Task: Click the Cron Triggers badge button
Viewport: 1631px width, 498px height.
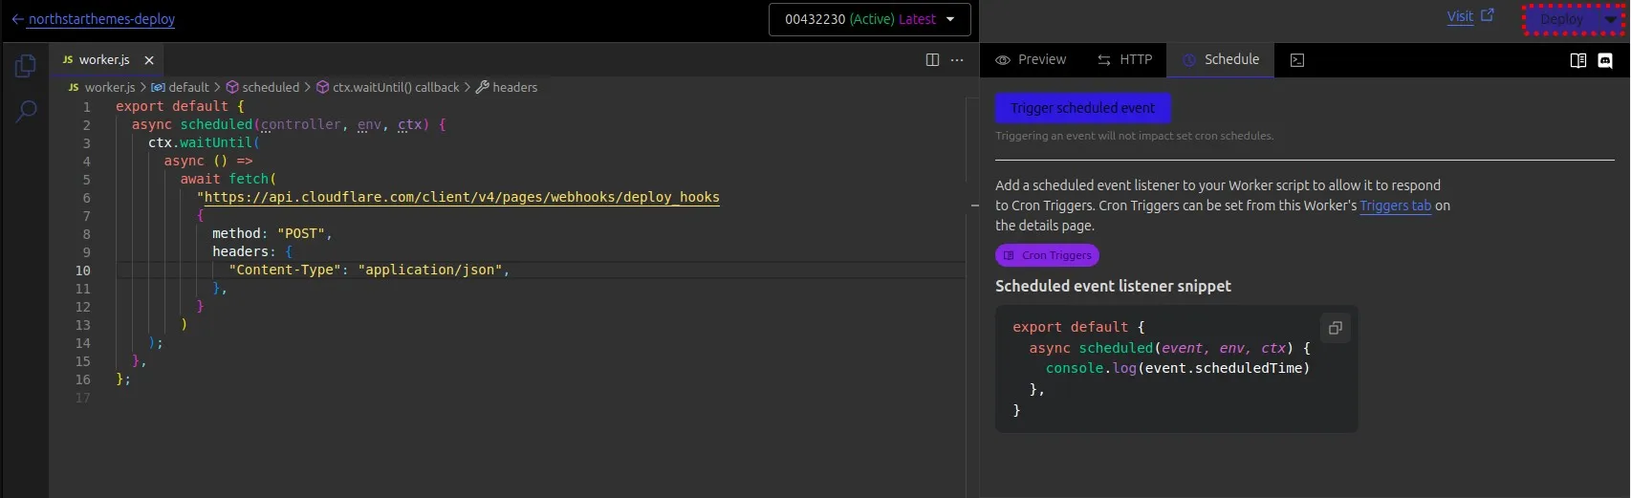Action: [x=1047, y=255]
